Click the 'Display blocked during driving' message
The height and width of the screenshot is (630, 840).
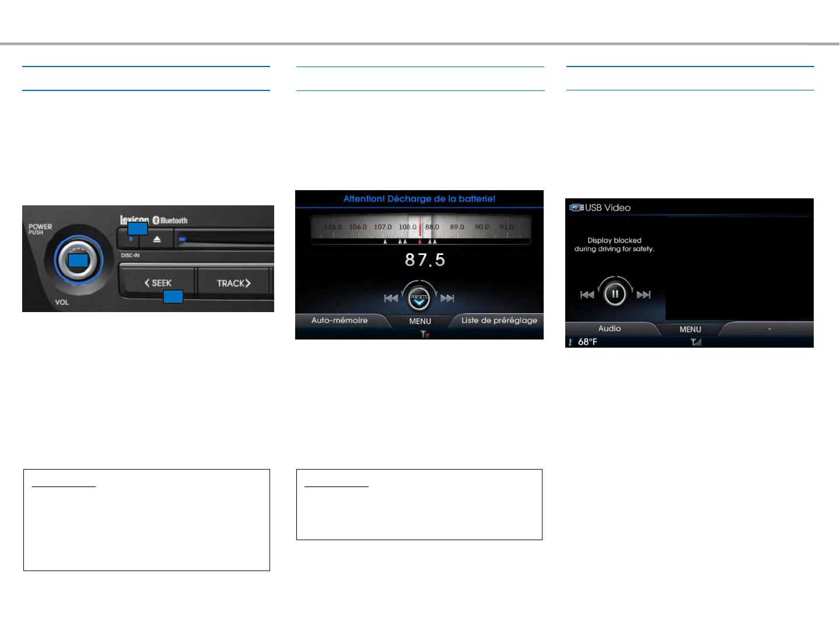pyautogui.click(x=614, y=244)
